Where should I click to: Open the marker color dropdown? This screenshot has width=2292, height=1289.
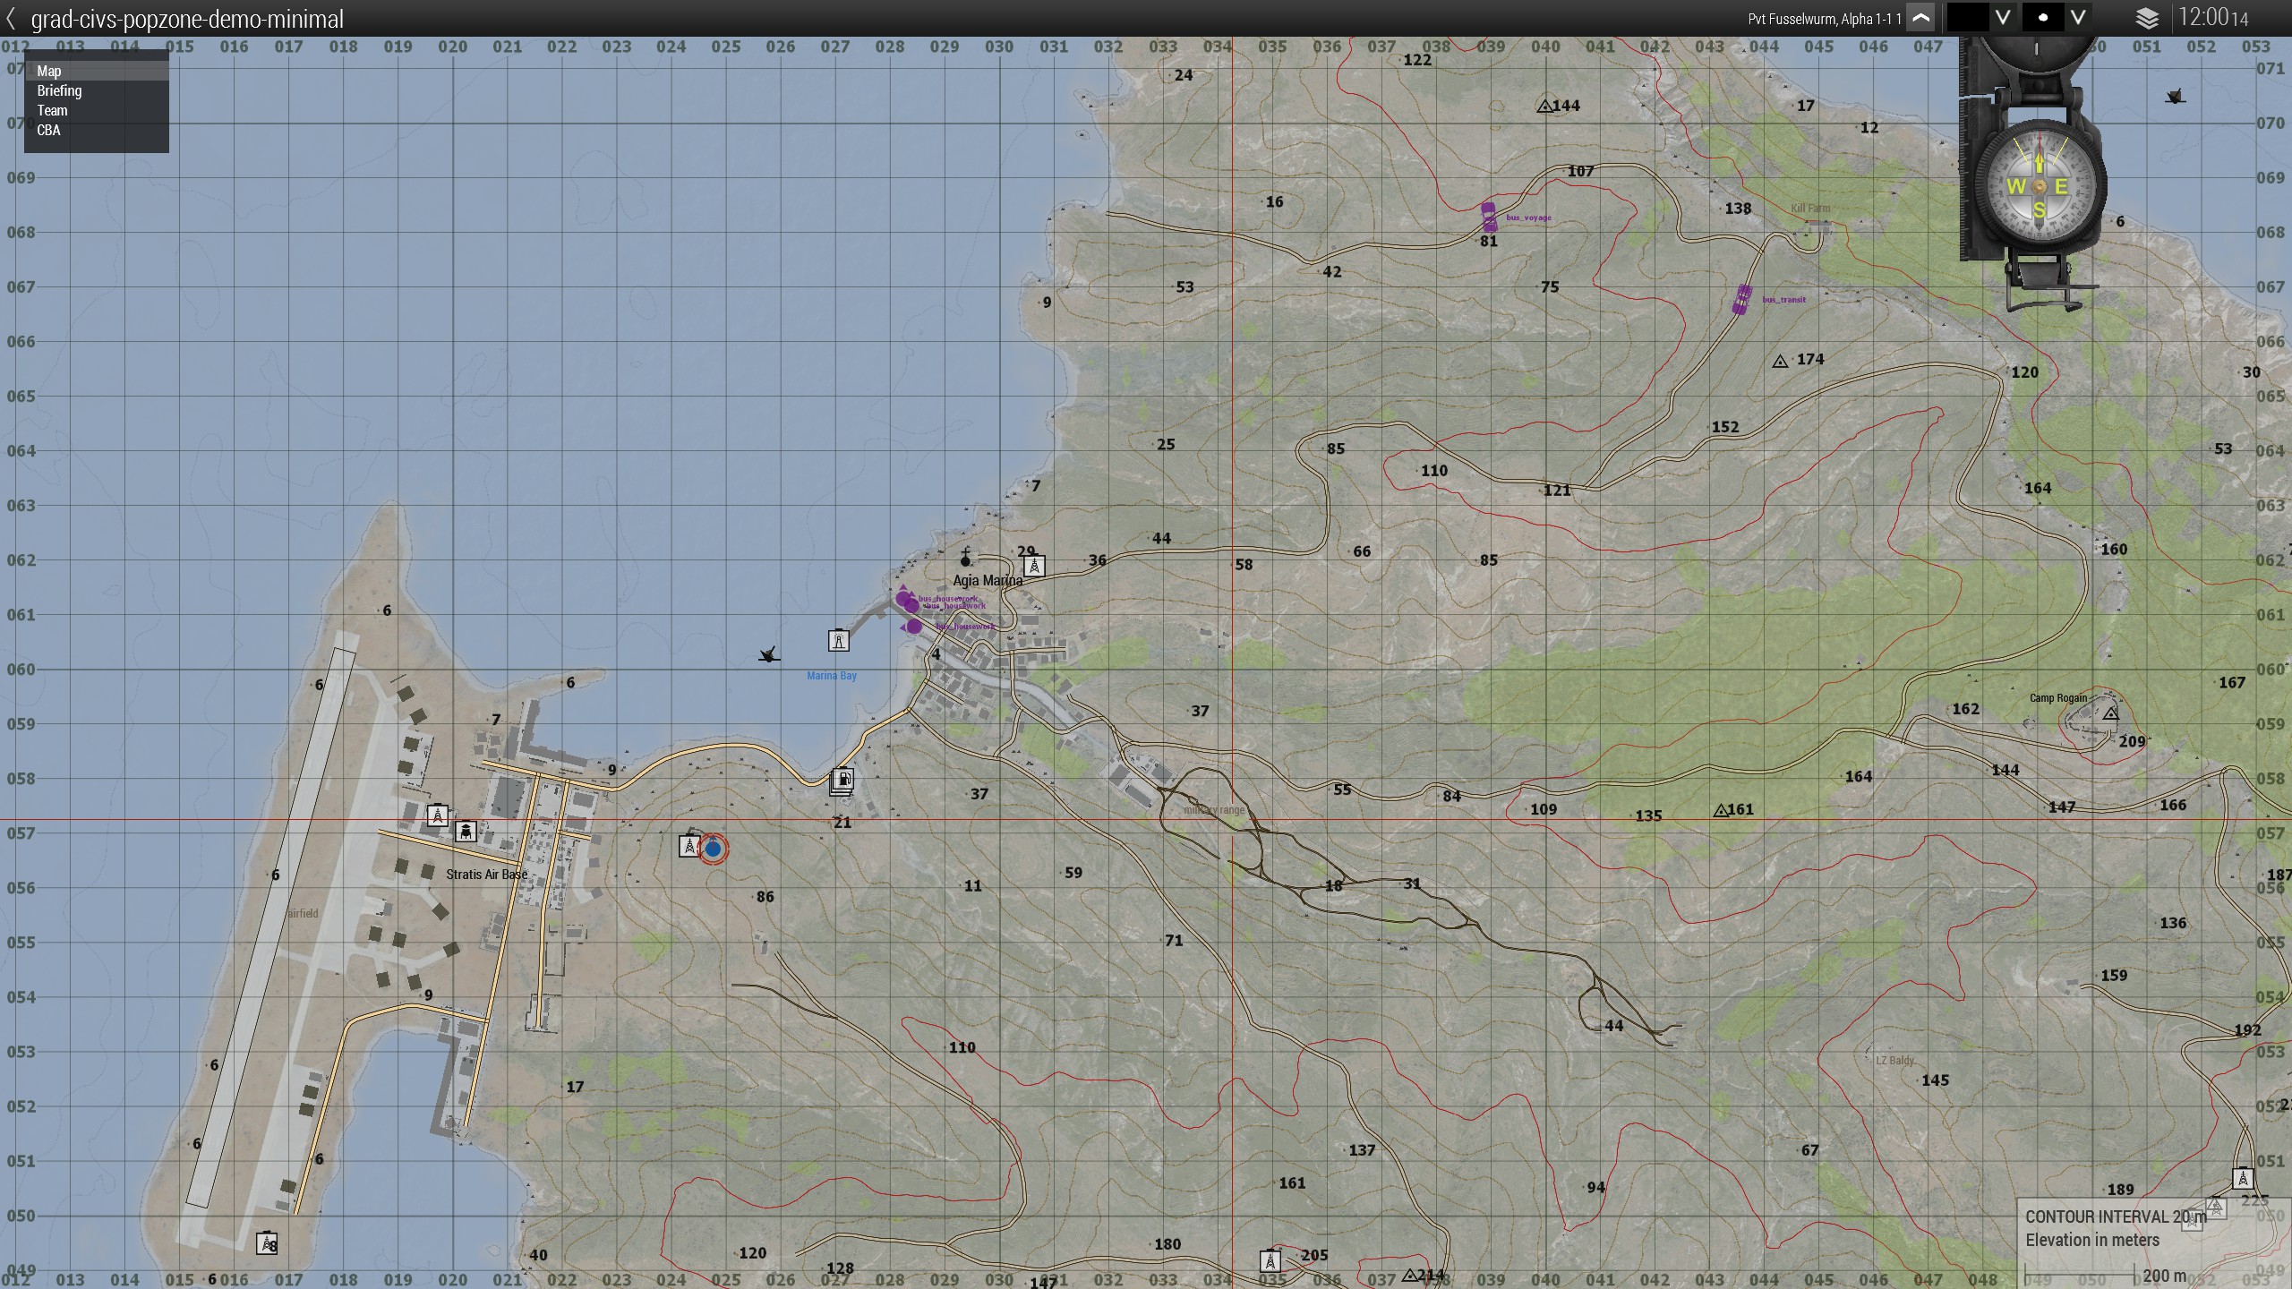(2003, 18)
